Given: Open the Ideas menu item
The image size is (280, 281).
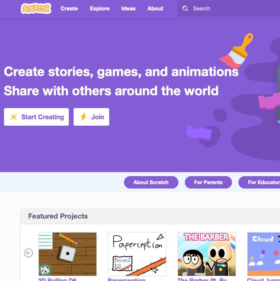Looking at the screenshot, I should (x=128, y=8).
